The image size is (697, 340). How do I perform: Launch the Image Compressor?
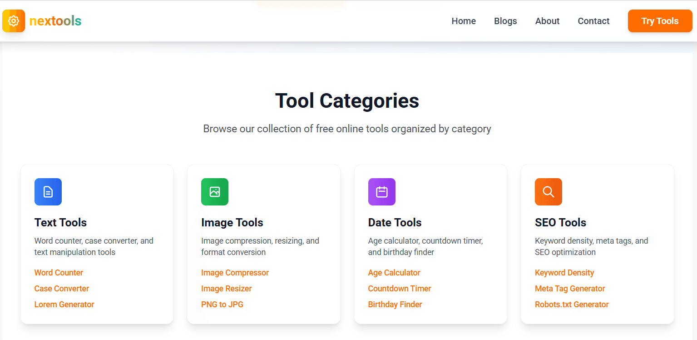235,272
